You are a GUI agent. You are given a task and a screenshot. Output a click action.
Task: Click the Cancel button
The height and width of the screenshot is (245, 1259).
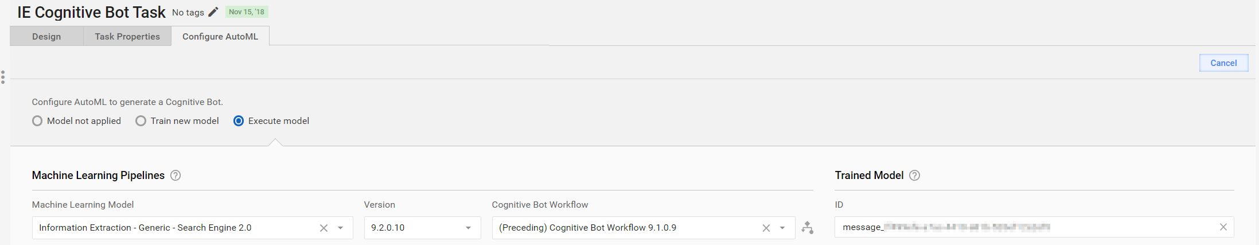coord(1223,63)
